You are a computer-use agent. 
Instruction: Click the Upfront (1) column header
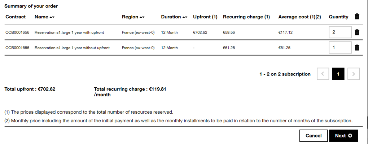[x=205, y=17]
